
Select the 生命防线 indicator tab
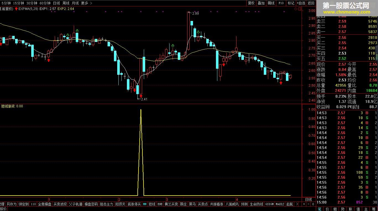(257, 204)
